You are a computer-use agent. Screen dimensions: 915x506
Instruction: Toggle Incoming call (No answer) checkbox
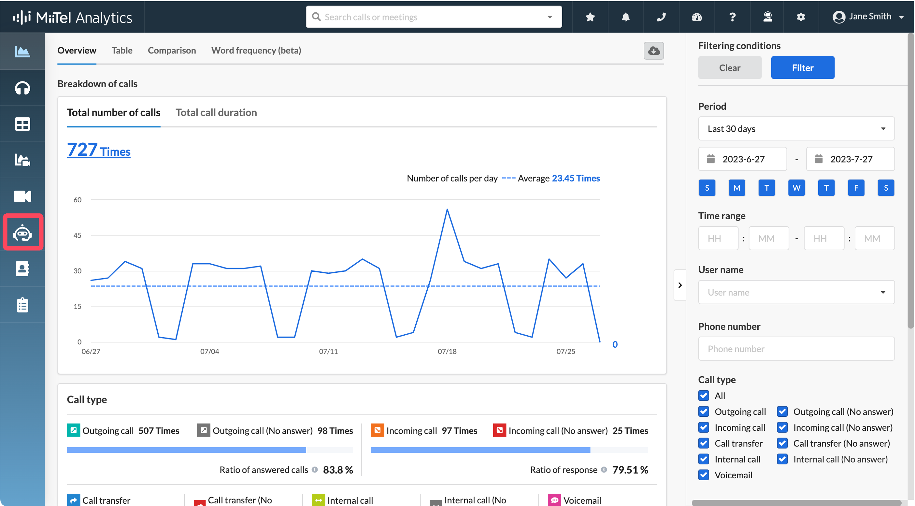tap(782, 427)
